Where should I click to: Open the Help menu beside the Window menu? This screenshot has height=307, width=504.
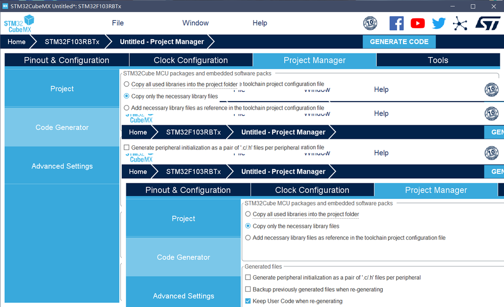260,23
